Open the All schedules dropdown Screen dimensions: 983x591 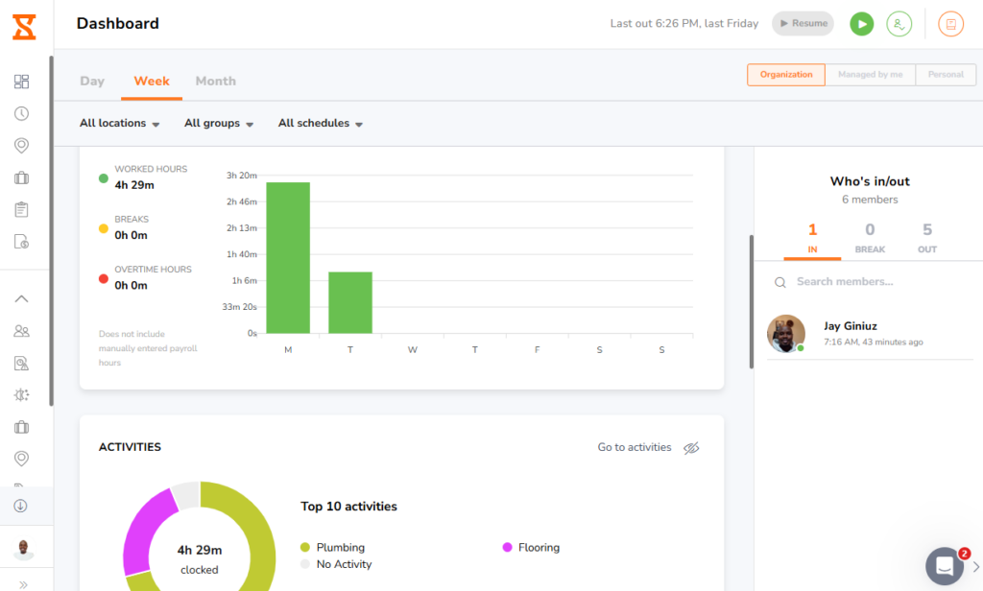click(321, 124)
